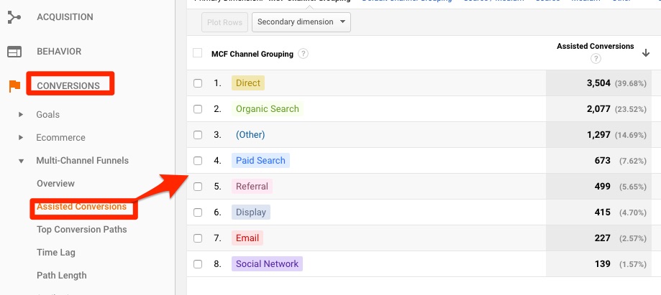The image size is (661, 295).
Task: Sort by the MCF Channel Grouping column header
Action: pos(252,54)
